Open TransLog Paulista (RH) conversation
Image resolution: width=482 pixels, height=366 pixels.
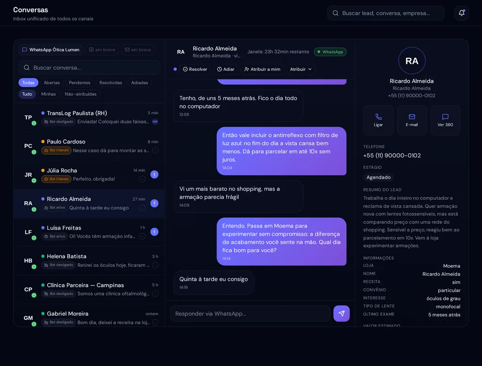(x=89, y=118)
